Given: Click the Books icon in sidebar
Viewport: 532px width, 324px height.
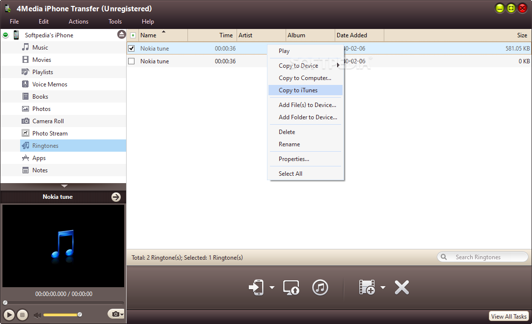Looking at the screenshot, I should pyautogui.click(x=26, y=96).
